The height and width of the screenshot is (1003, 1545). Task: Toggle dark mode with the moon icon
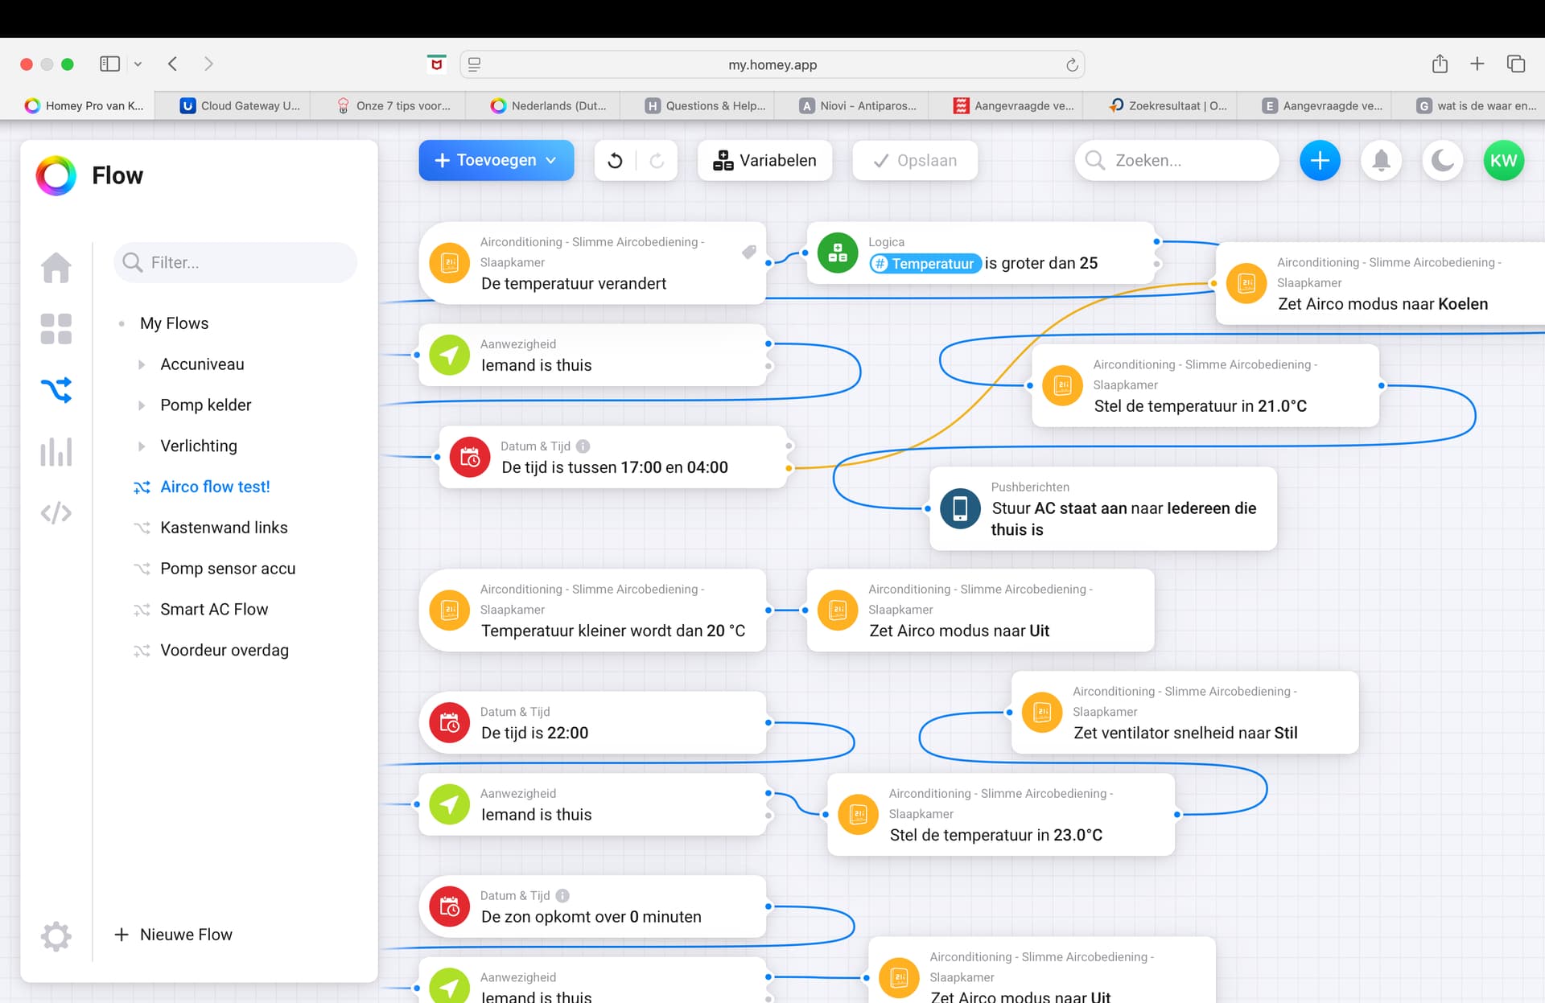pyautogui.click(x=1442, y=160)
